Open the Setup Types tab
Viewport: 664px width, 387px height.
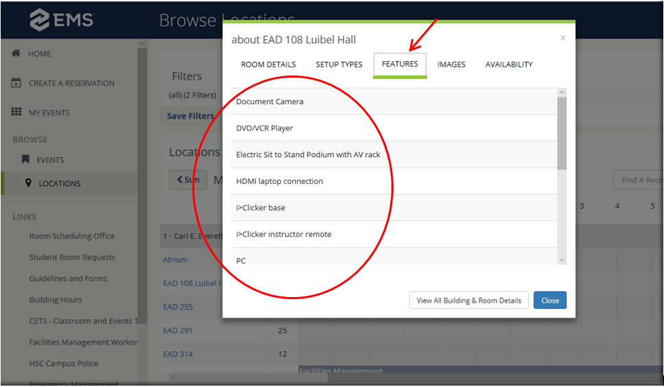coord(339,64)
